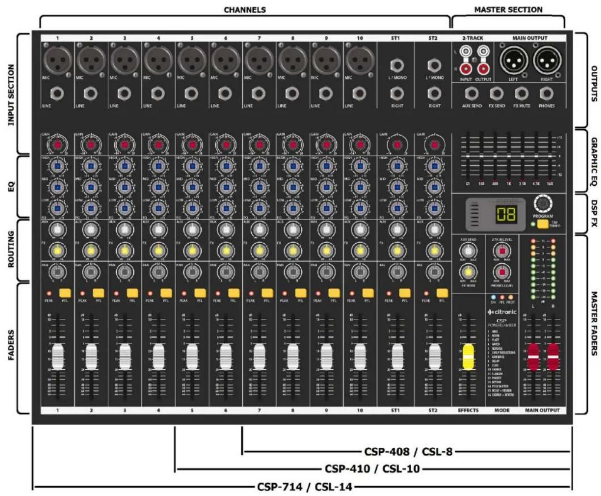Click the ST1 RIGHT jack input
The image size is (601, 496).
(x=397, y=93)
